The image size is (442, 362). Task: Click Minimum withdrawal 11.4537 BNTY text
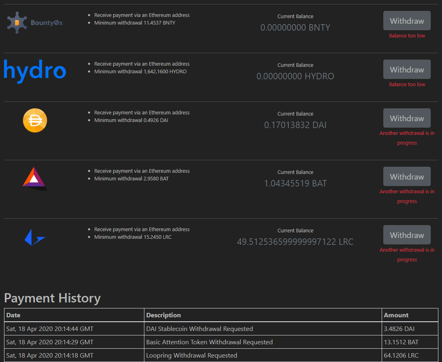click(135, 23)
